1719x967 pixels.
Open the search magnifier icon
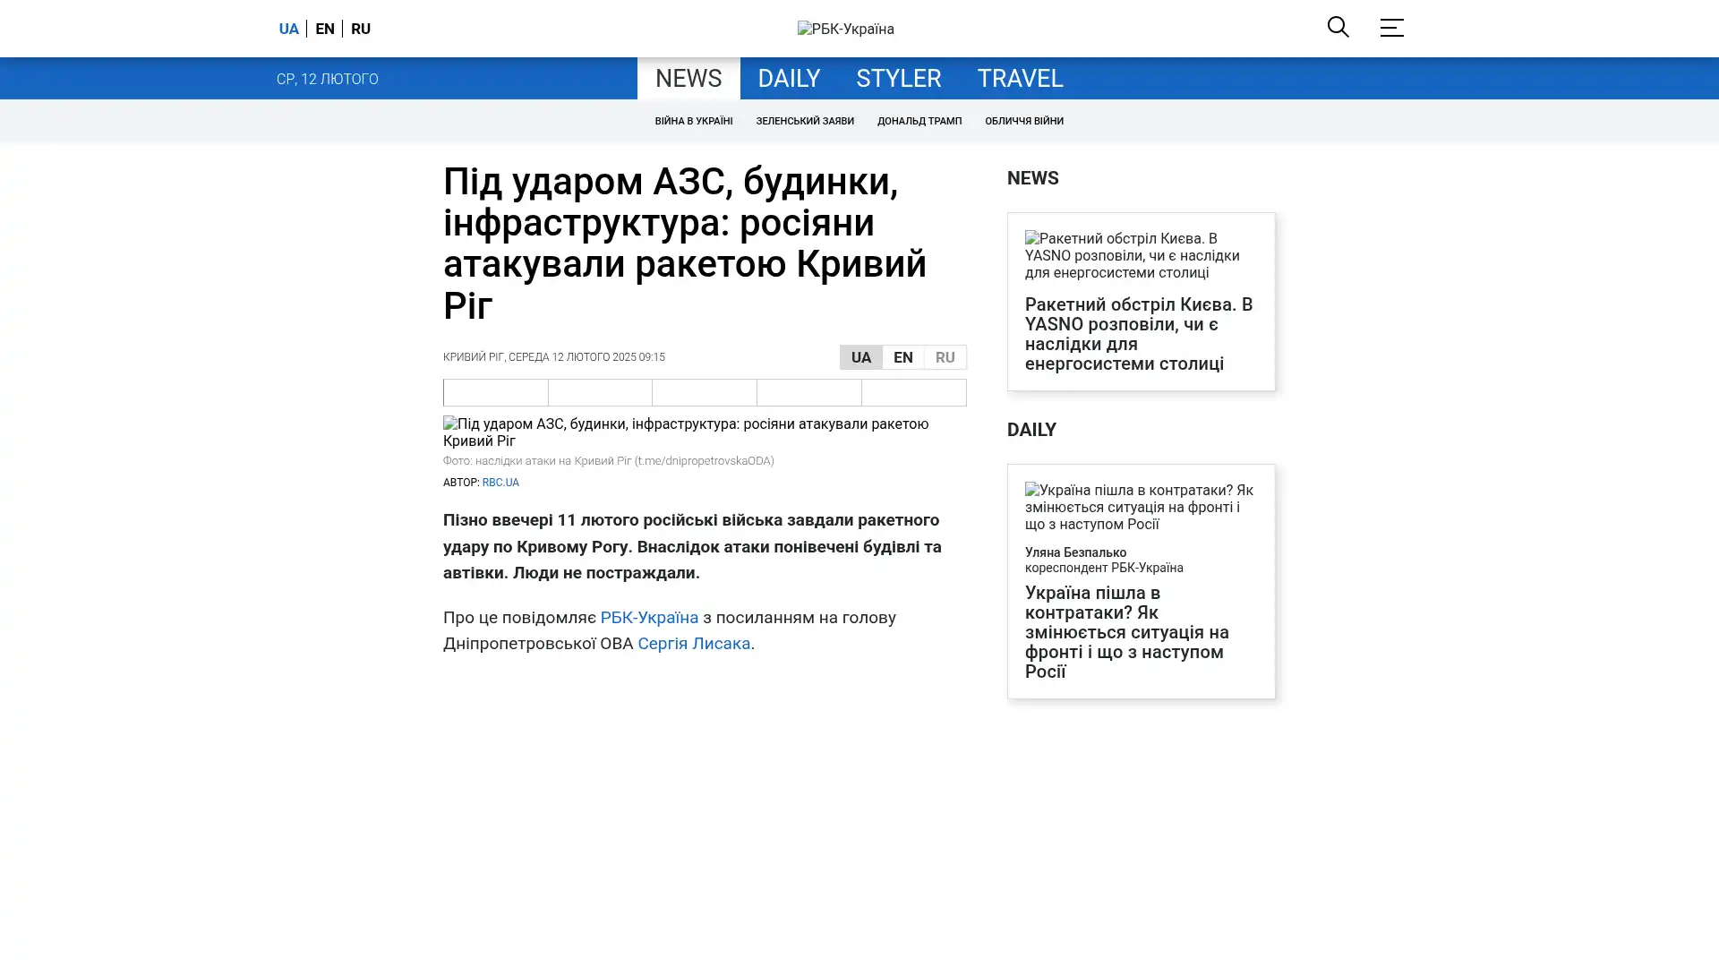1338,27
